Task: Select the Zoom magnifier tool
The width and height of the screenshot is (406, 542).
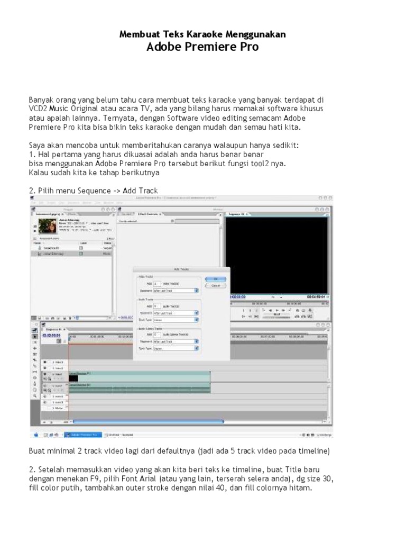Action: coord(35,396)
